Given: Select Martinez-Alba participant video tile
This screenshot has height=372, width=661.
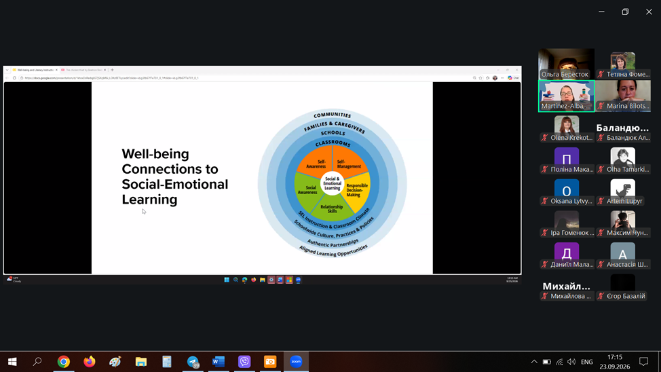Looking at the screenshot, I should (x=566, y=96).
